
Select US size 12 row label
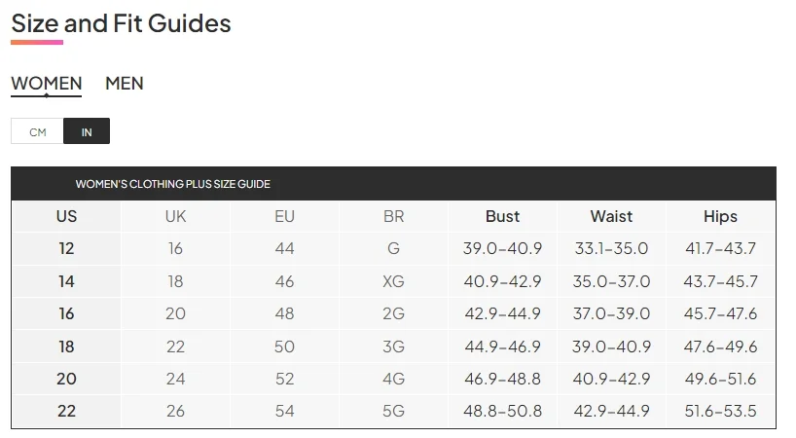pyautogui.click(x=66, y=248)
